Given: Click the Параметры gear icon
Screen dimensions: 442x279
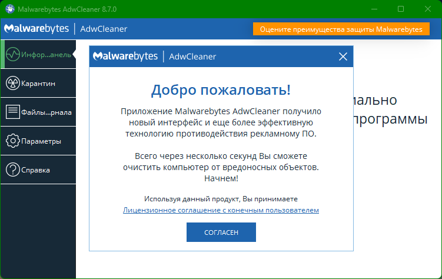Looking at the screenshot, I should [13, 141].
